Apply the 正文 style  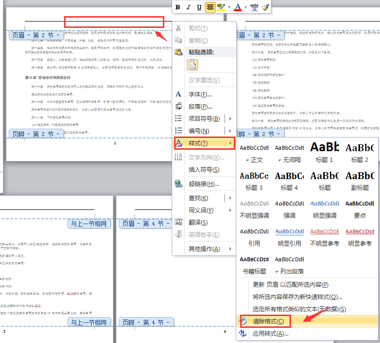coord(254,154)
